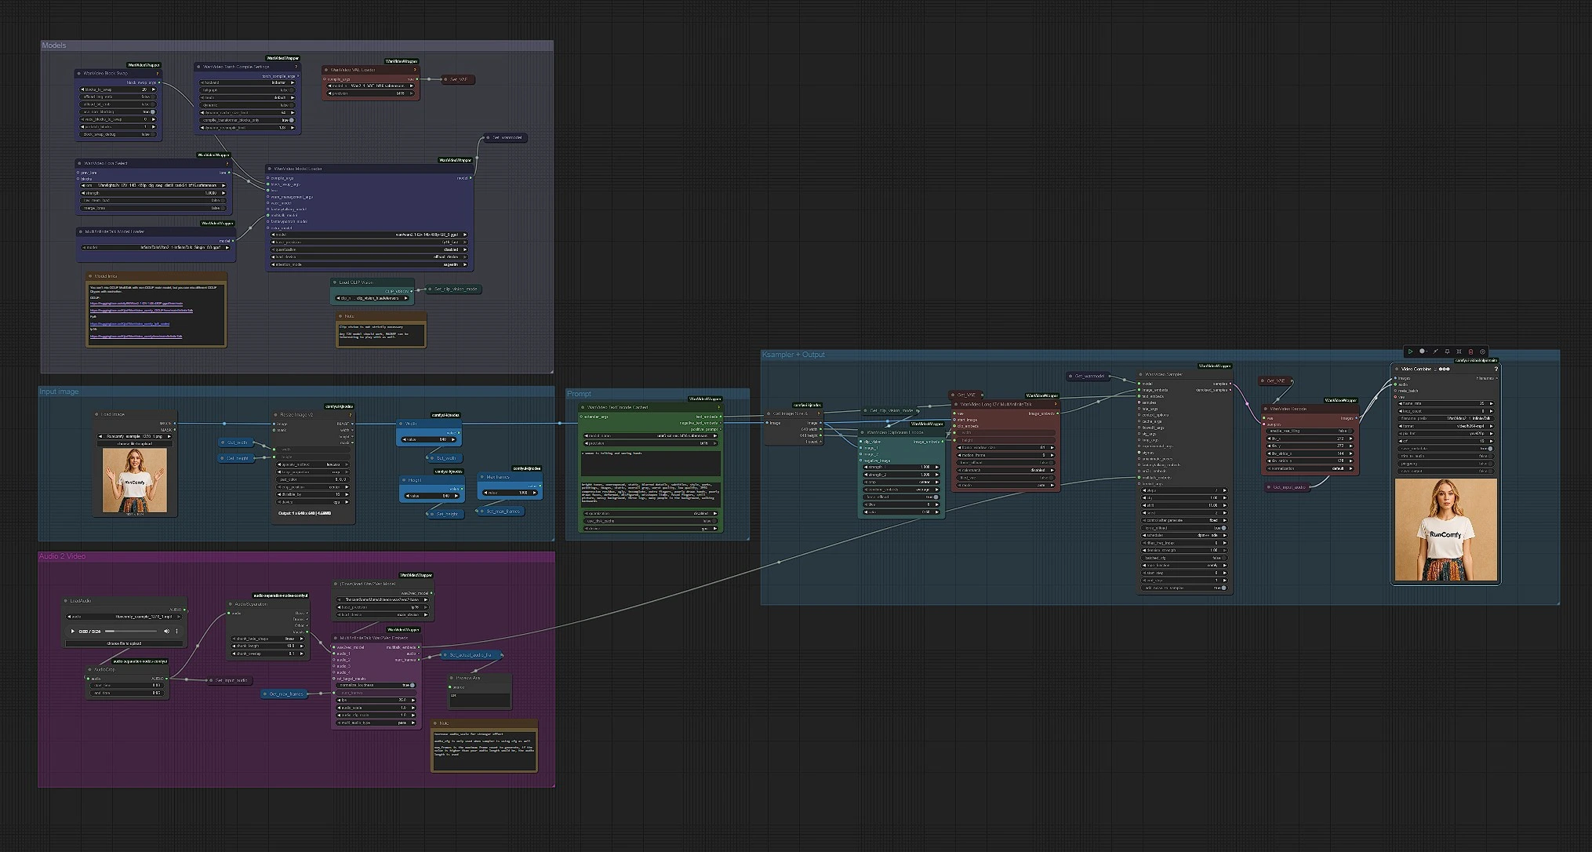
Task: Mute volume icon in LoadAudio player
Action: (166, 631)
